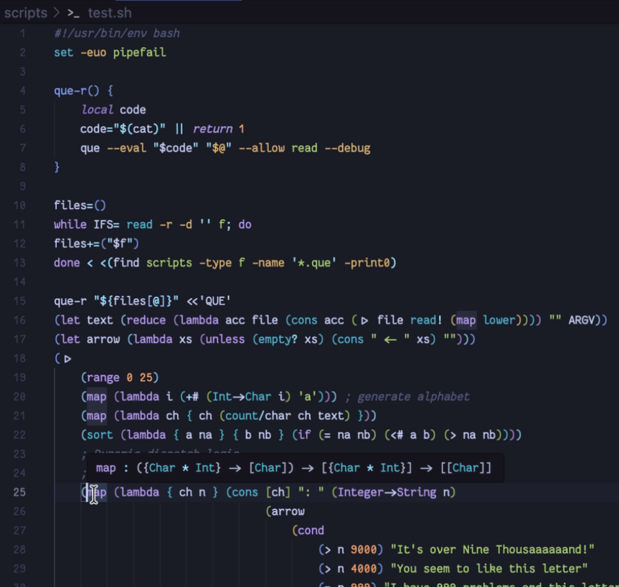Click line number 25 in the gutter

pyautogui.click(x=19, y=492)
